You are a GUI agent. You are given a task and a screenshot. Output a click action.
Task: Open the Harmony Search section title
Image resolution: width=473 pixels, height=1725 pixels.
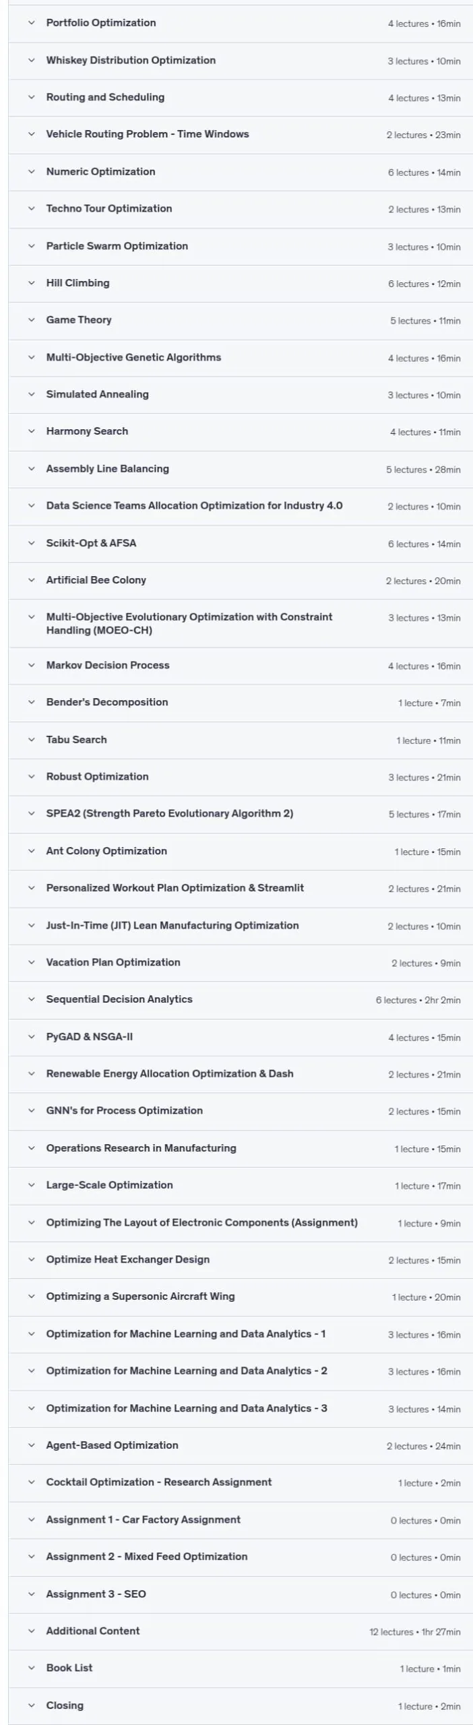tap(87, 431)
